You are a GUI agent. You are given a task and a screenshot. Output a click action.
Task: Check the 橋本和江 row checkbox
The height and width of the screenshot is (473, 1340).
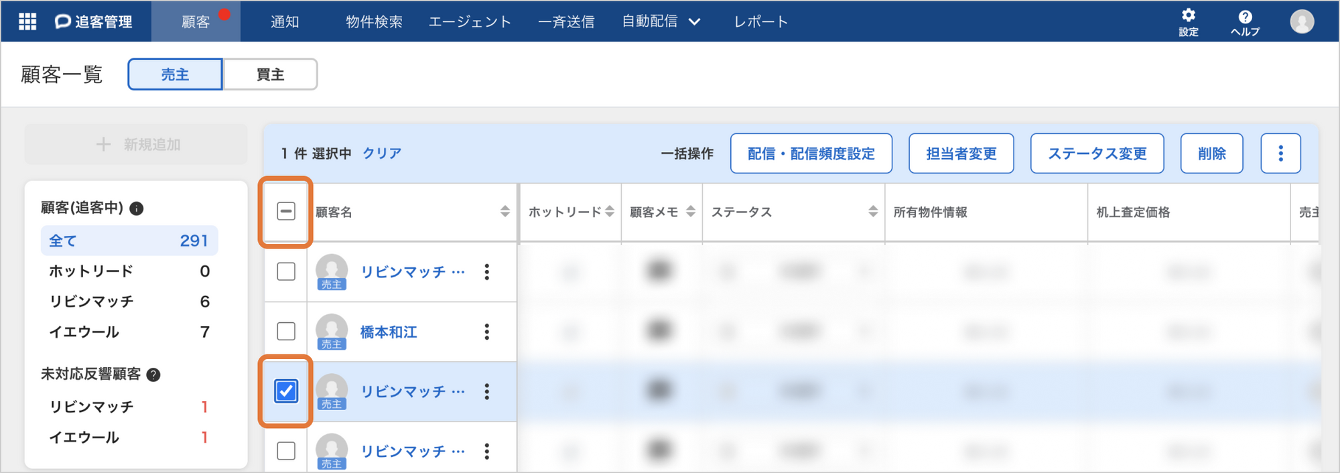[286, 331]
